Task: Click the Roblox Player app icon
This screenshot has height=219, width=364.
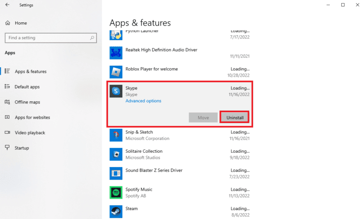Action: click(x=116, y=72)
